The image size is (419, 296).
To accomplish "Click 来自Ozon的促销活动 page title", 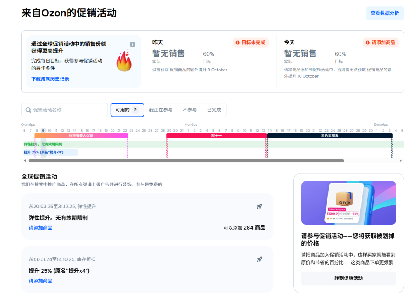I will (69, 13).
